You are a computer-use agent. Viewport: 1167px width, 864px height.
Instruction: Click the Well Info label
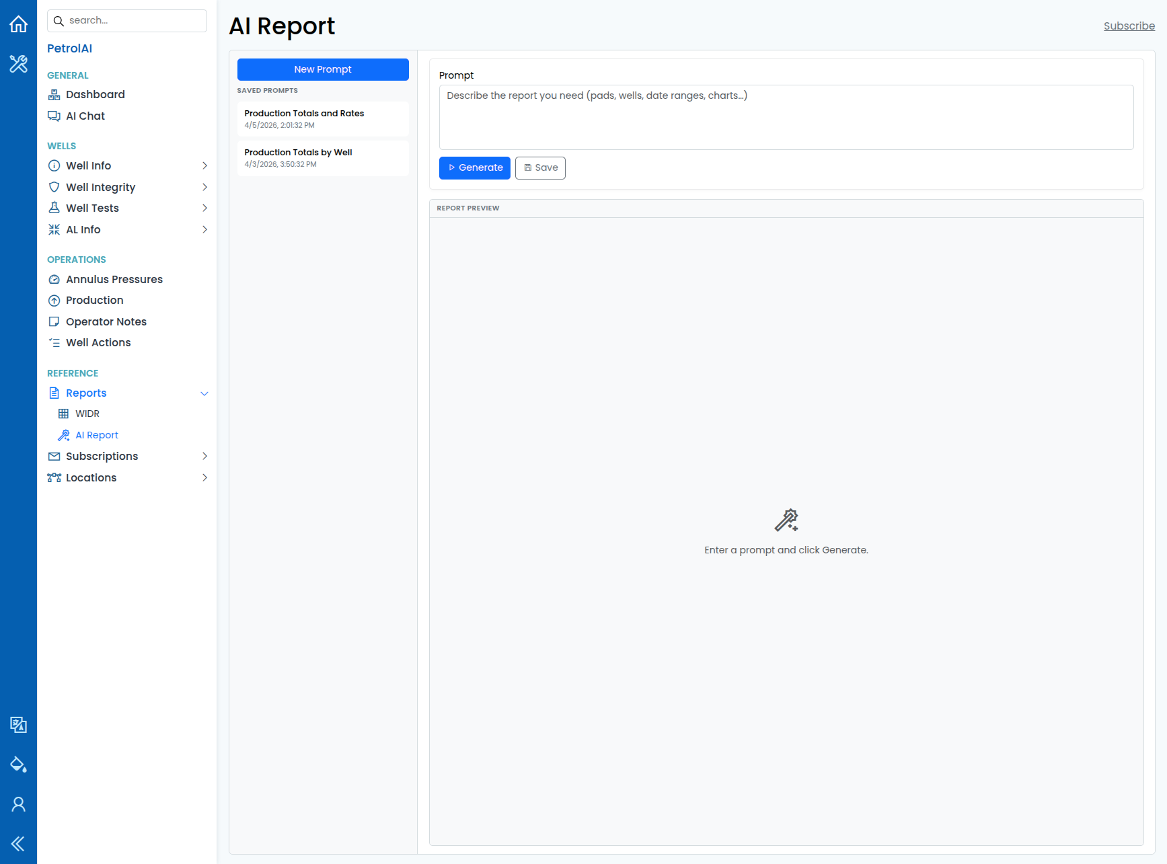pyautogui.click(x=89, y=166)
